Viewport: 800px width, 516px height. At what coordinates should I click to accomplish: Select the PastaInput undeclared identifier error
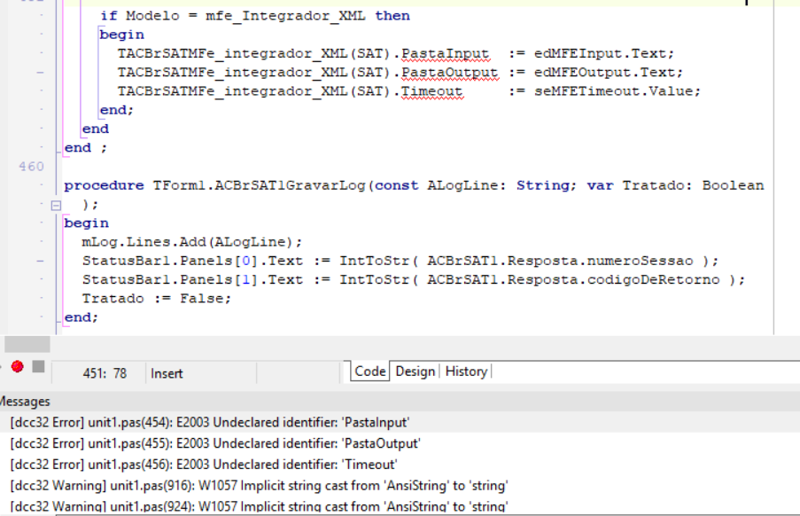[400, 423]
